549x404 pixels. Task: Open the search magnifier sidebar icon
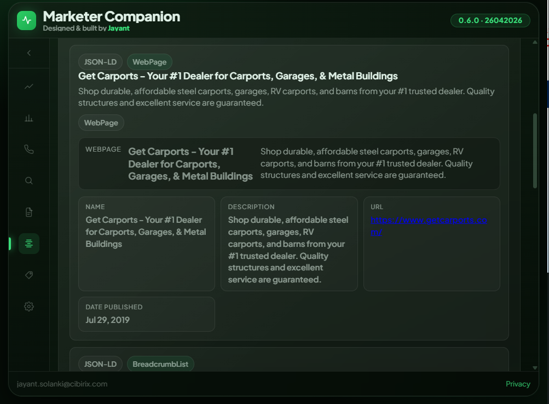(29, 181)
